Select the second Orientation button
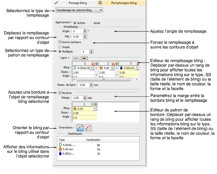This screenshot has width=217, height=174. (x=88, y=128)
